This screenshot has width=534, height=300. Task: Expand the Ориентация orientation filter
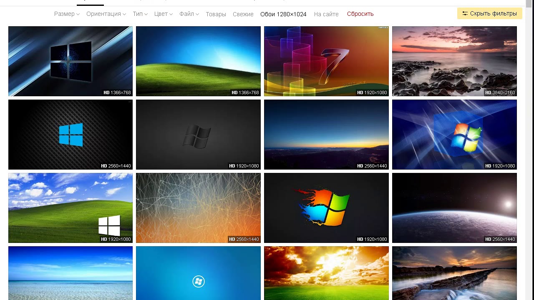pyautogui.click(x=106, y=14)
